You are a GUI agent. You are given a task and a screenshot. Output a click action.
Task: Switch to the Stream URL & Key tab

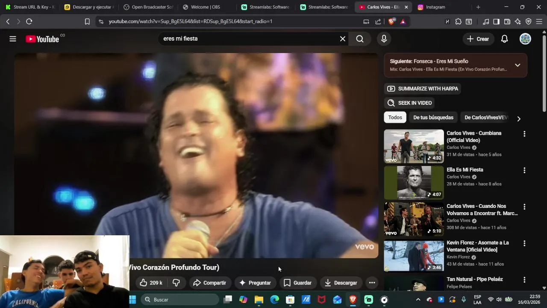point(30,7)
